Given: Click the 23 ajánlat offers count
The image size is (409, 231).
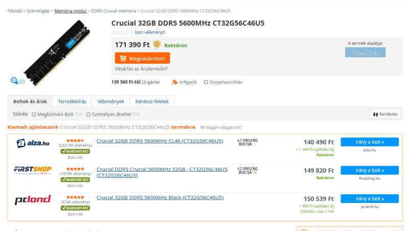Looking at the screenshot, I should [x=150, y=82].
